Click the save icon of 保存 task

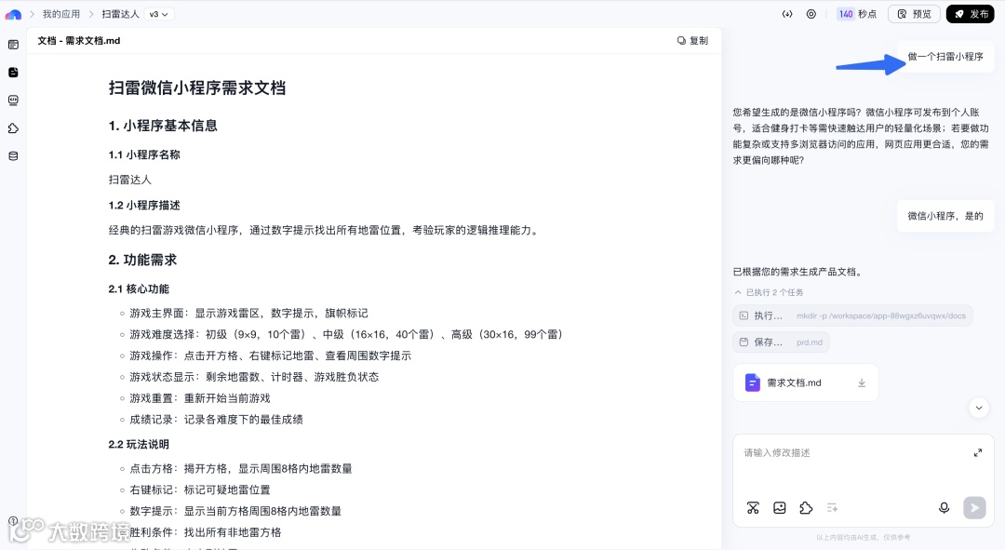click(x=744, y=342)
